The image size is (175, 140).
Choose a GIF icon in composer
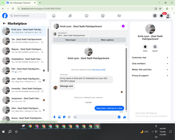69,117
